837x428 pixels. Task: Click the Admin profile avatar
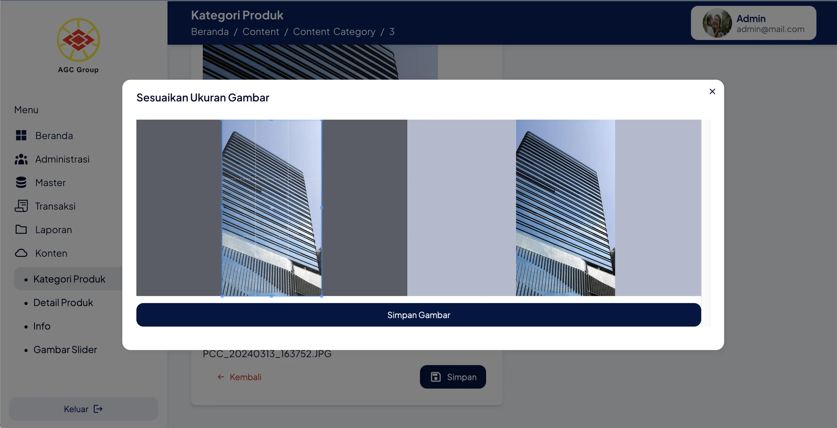(x=717, y=23)
